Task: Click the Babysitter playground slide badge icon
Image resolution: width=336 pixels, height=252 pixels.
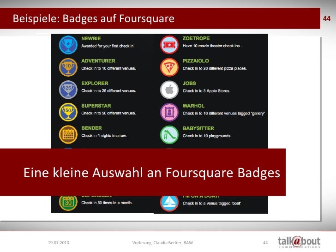Action: point(169,135)
